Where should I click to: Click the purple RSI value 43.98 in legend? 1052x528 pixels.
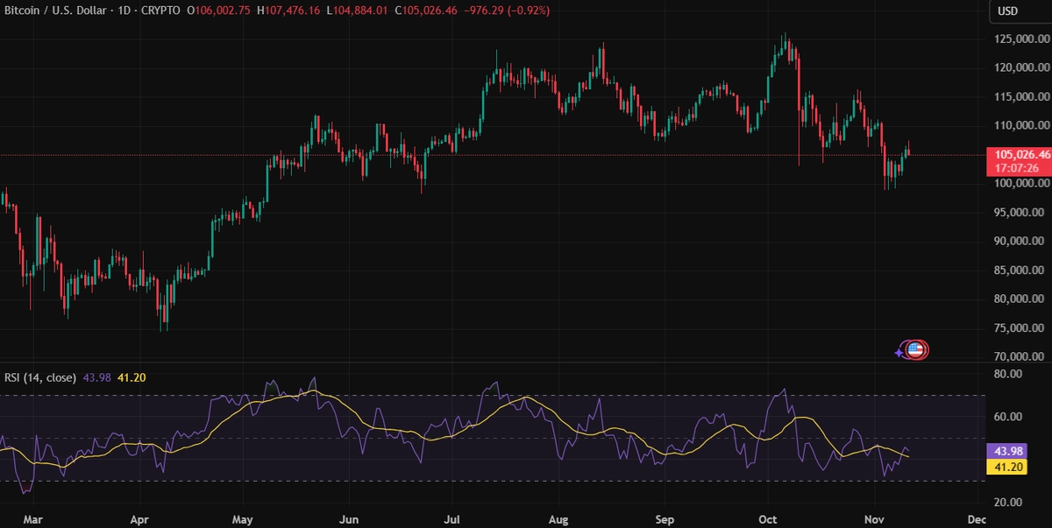96,377
